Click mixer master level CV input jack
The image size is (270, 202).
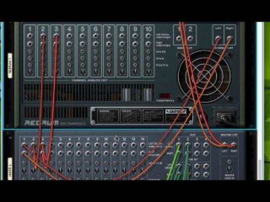pyautogui.click(x=229, y=162)
